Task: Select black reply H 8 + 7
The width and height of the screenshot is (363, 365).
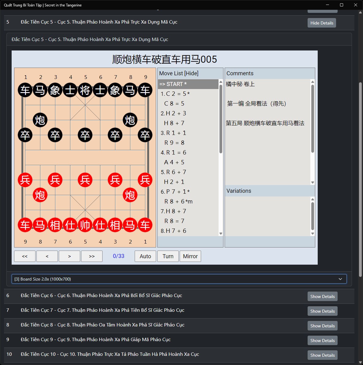Action: click(x=188, y=123)
